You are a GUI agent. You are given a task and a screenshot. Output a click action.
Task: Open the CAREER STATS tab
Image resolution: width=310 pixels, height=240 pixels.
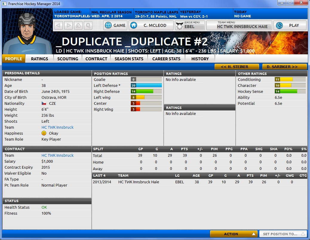[166, 59]
